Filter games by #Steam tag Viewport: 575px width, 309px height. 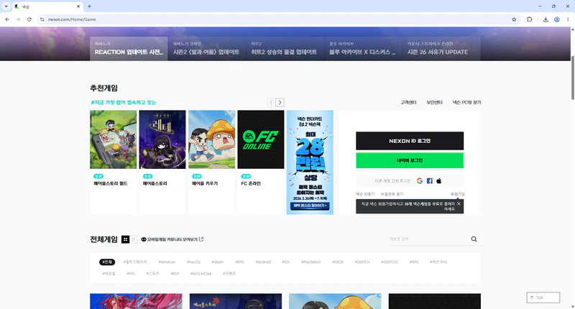[218, 262]
